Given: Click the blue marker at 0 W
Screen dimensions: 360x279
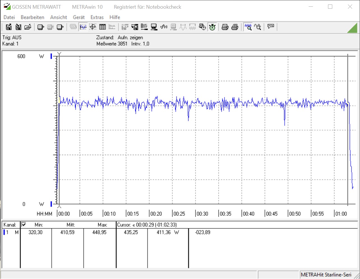Looking at the screenshot, I should 51,204.
